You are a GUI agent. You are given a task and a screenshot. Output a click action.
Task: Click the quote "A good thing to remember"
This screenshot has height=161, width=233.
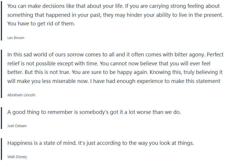40,112
